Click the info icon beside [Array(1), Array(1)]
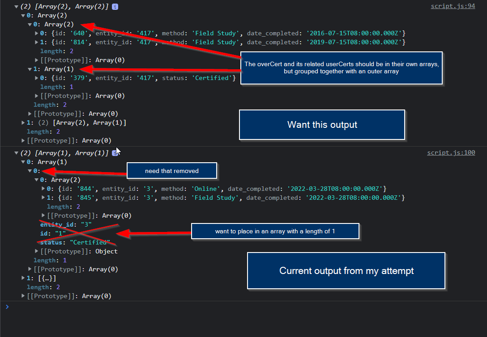Image resolution: width=487 pixels, height=337 pixels. click(115, 153)
